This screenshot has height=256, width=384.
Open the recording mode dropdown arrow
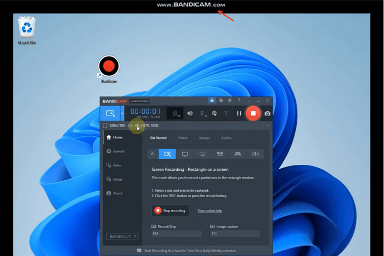coord(122,113)
